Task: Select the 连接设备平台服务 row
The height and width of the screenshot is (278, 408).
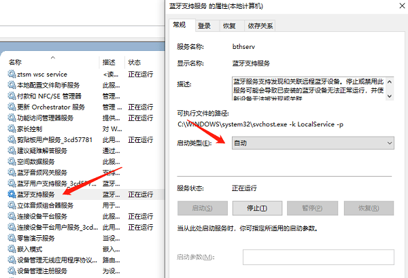Action: 46,216
